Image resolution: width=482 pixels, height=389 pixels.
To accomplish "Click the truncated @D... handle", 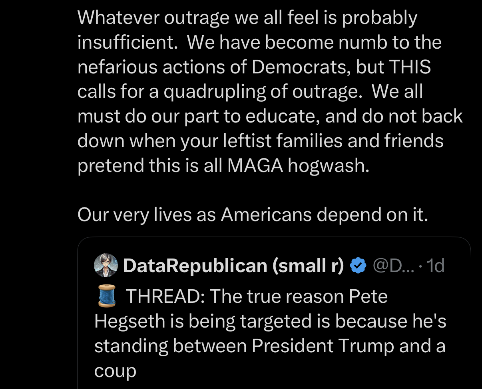I will [x=393, y=265].
